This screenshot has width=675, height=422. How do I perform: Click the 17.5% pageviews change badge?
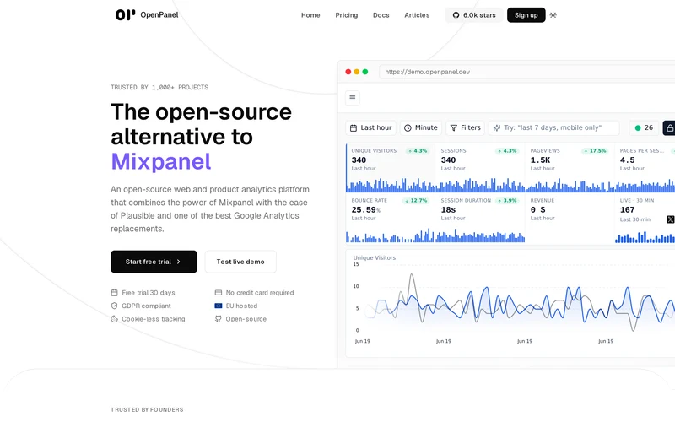coord(595,151)
